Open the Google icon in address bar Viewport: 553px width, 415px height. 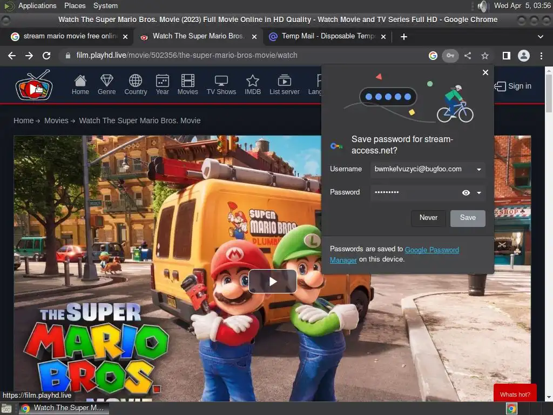click(x=433, y=56)
